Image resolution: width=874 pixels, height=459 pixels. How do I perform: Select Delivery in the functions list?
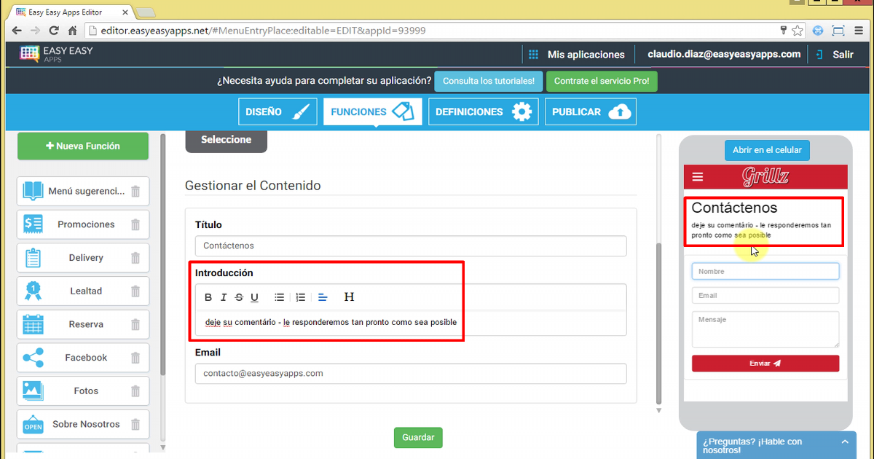(85, 258)
